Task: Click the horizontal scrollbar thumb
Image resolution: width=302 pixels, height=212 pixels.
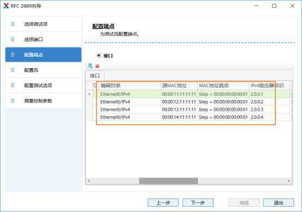Action: click(169, 181)
